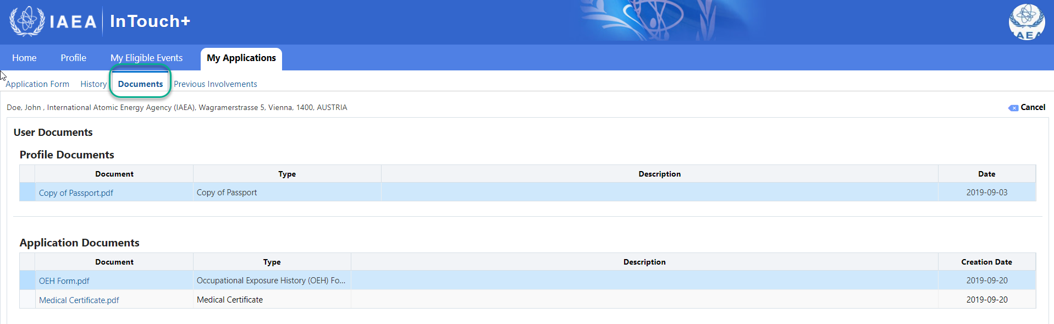Click the Creation Date column header
The height and width of the screenshot is (324, 1054).
(986, 262)
